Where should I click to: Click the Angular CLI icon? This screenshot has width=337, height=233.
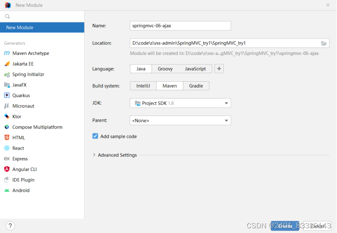point(7,169)
